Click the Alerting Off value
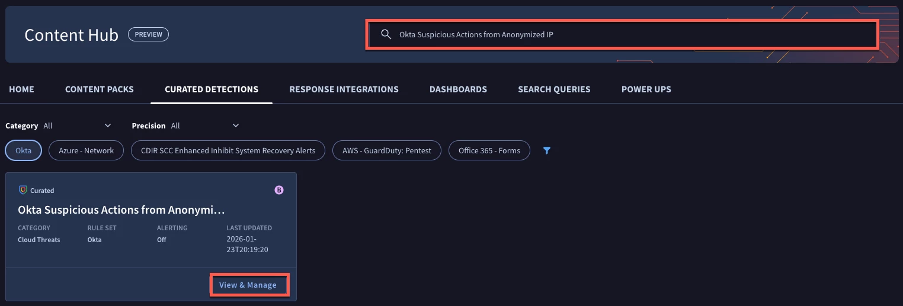The image size is (903, 306). click(161, 240)
